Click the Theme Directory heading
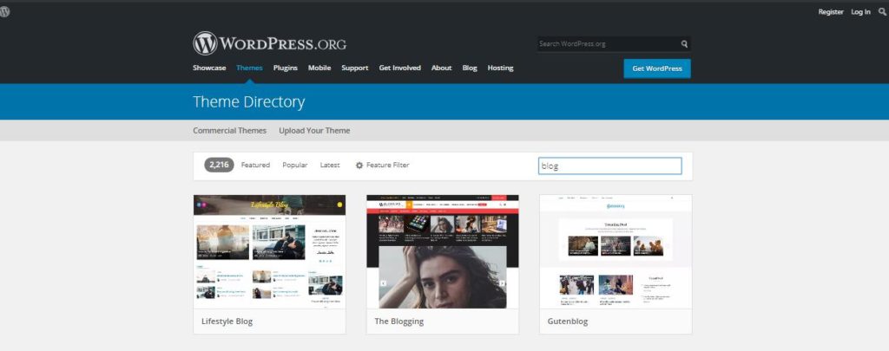The width and height of the screenshot is (889, 351). coord(249,102)
